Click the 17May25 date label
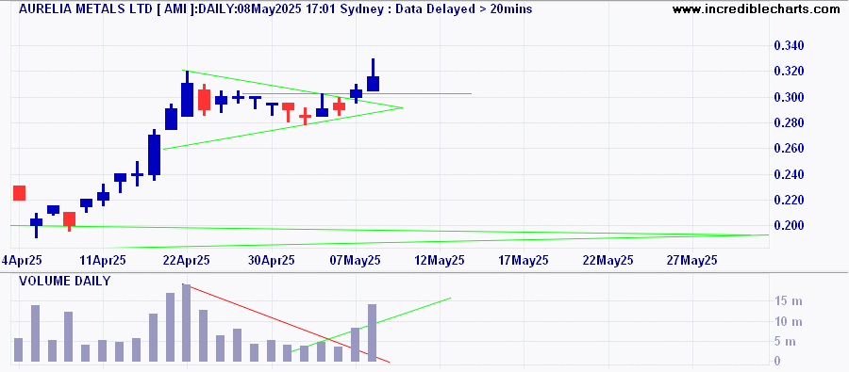This screenshot has height=372, width=849. (x=524, y=260)
